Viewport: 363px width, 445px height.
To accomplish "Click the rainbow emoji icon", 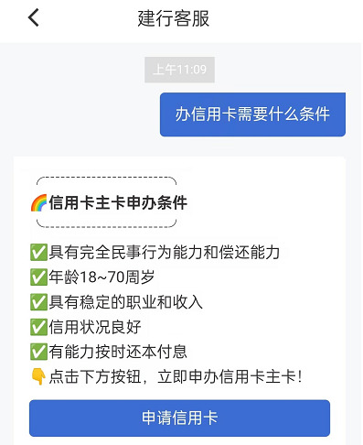I will coord(38,202).
